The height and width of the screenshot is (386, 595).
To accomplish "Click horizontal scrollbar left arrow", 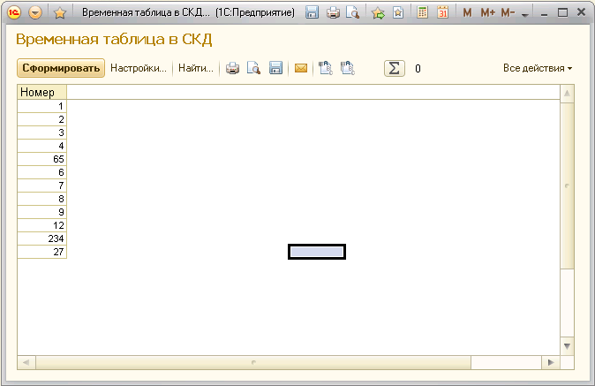I will point(26,362).
